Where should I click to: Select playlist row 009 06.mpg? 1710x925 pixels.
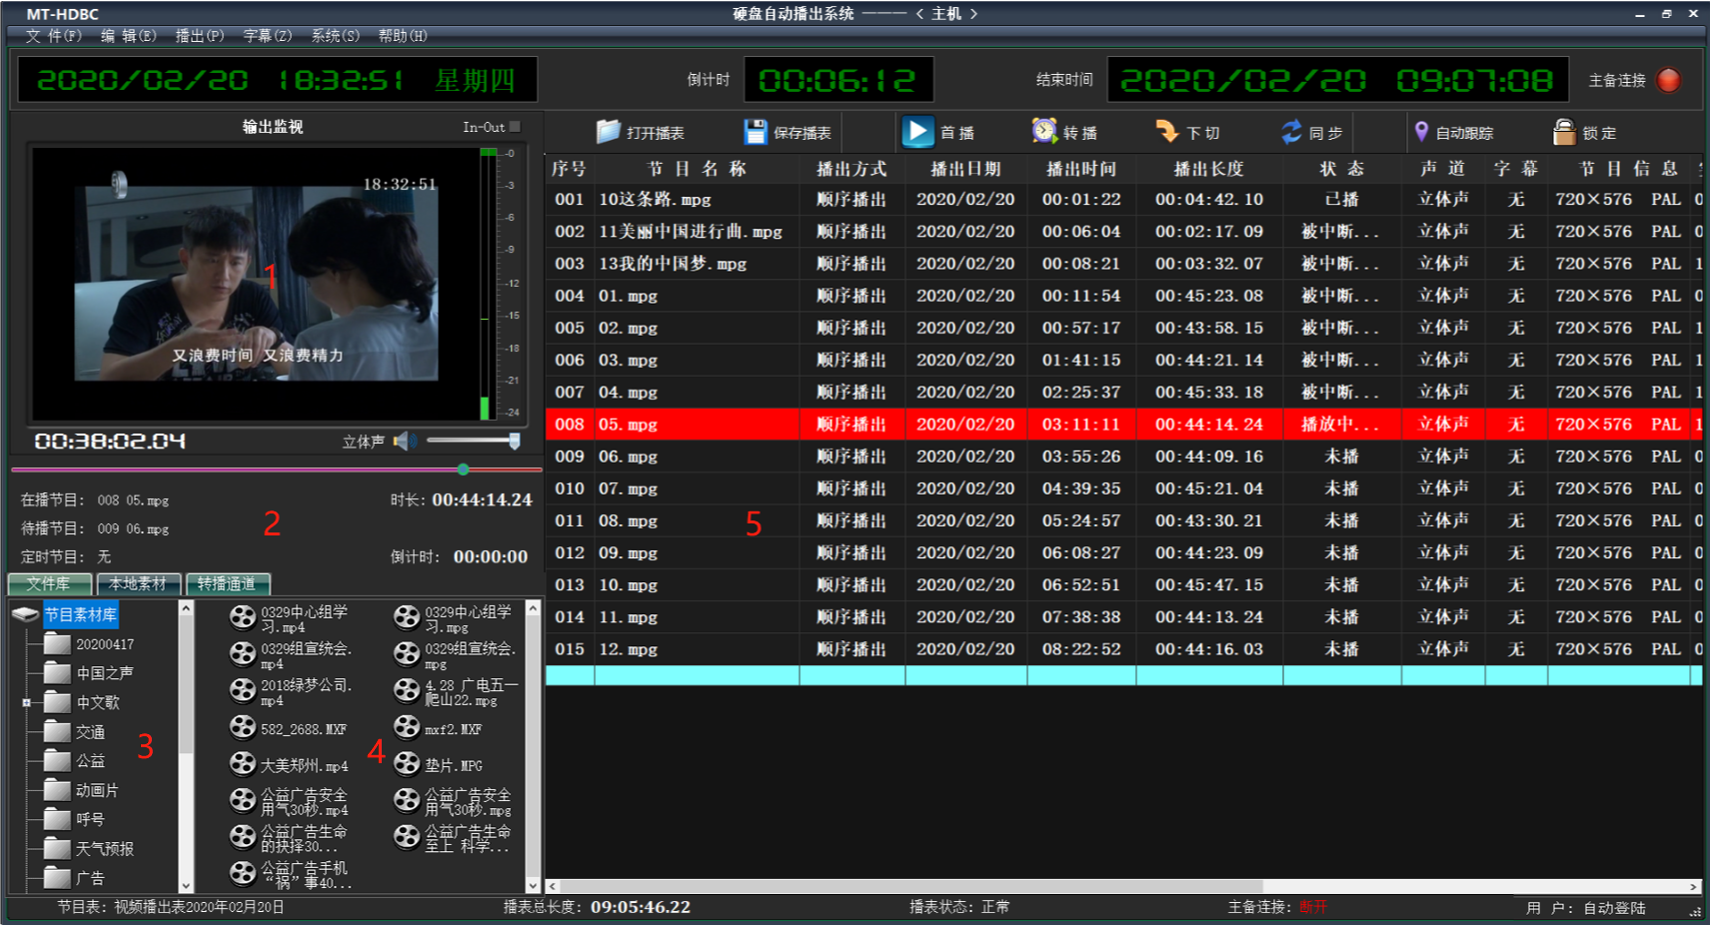[1123, 457]
